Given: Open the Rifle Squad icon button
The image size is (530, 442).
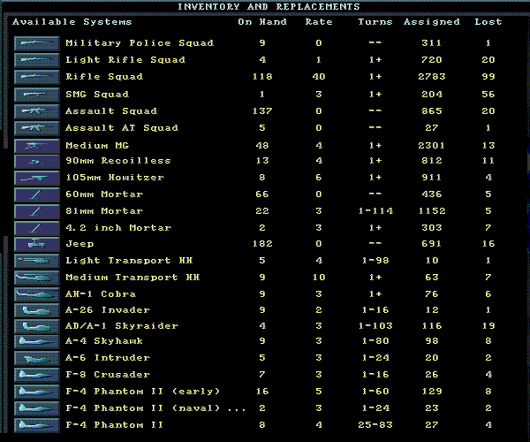Looking at the screenshot, I should click(37, 77).
